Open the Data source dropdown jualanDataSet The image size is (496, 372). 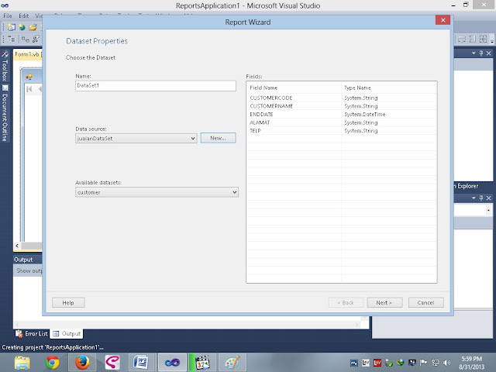[136, 138]
